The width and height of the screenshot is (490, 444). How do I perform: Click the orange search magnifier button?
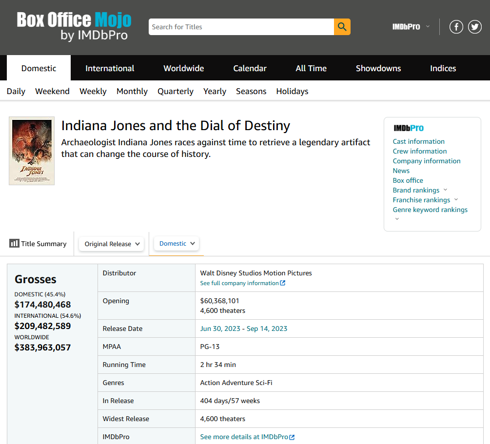coord(342,27)
